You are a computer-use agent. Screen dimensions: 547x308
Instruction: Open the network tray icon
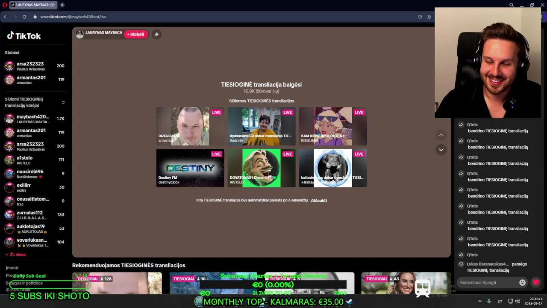click(x=510, y=302)
